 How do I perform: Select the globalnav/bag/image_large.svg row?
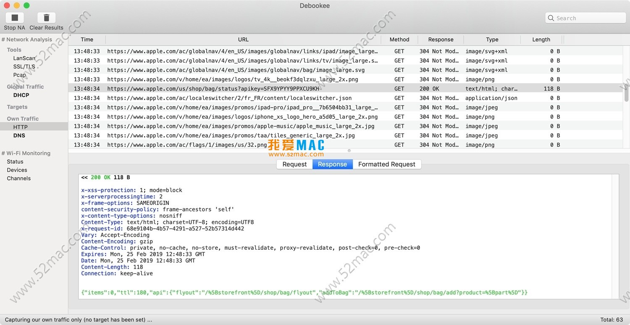pos(346,70)
